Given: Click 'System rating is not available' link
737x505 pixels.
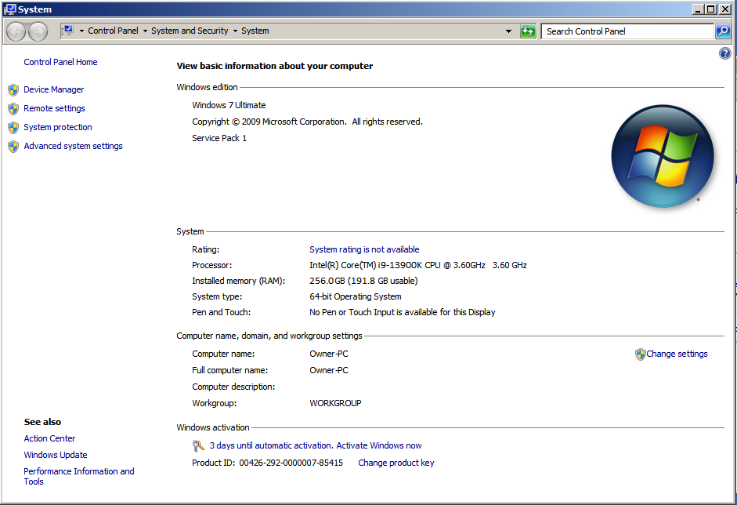Looking at the screenshot, I should pos(364,249).
